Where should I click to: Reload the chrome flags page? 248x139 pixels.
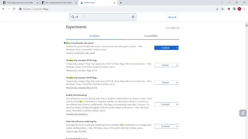pyautogui.click(x=14, y=9)
